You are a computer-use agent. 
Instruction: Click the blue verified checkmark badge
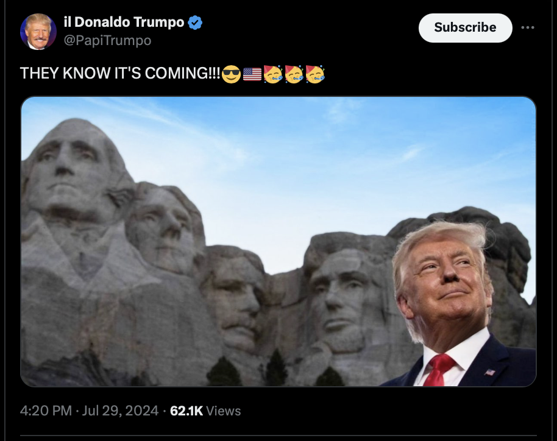[x=195, y=23]
